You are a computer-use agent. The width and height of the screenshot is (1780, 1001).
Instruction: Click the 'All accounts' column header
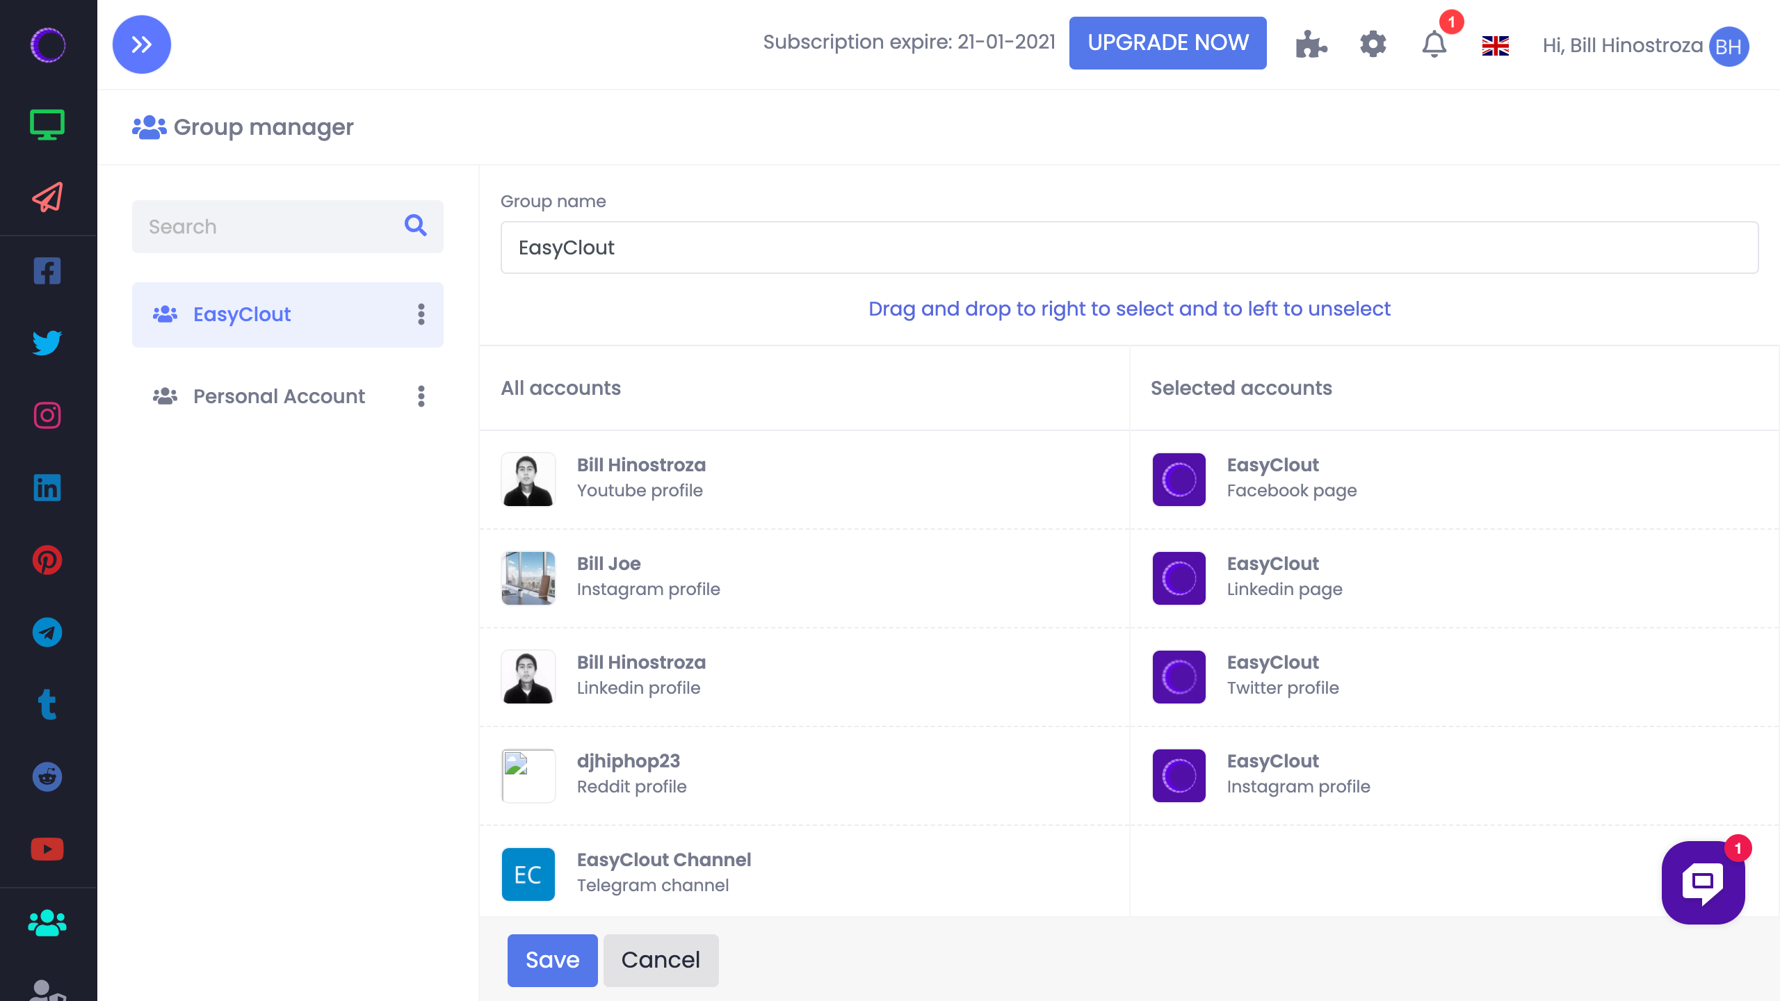[561, 388]
